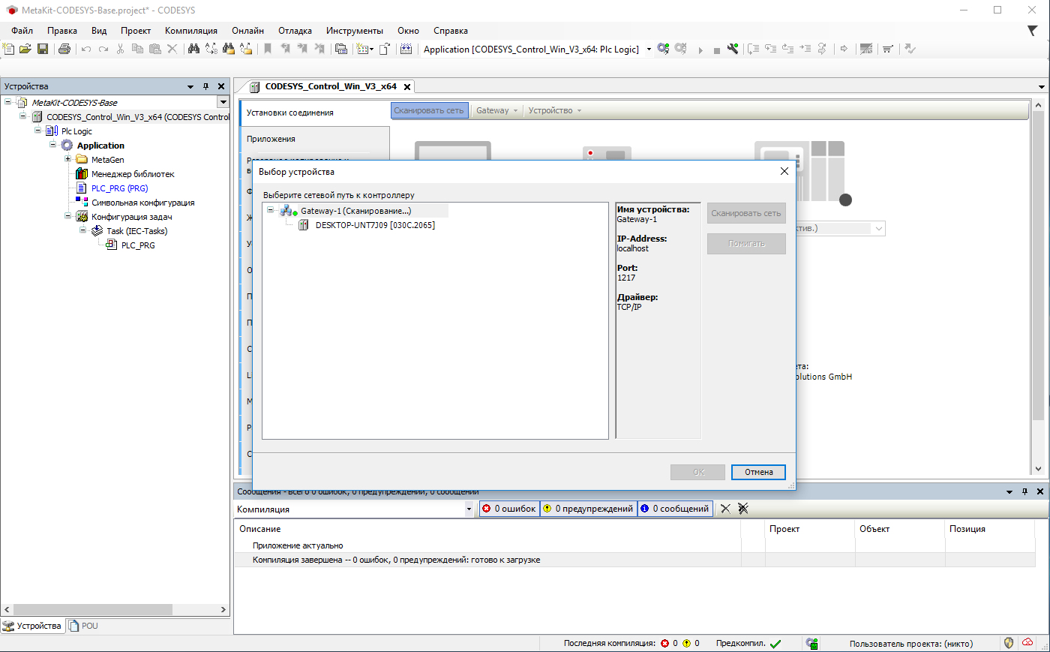Pin the Устройства panel

tap(206, 86)
